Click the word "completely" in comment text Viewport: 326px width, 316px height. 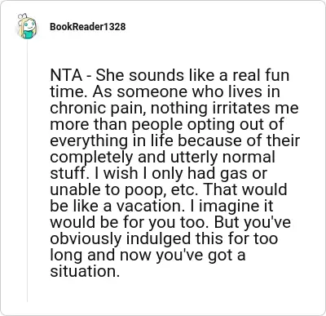click(92, 158)
